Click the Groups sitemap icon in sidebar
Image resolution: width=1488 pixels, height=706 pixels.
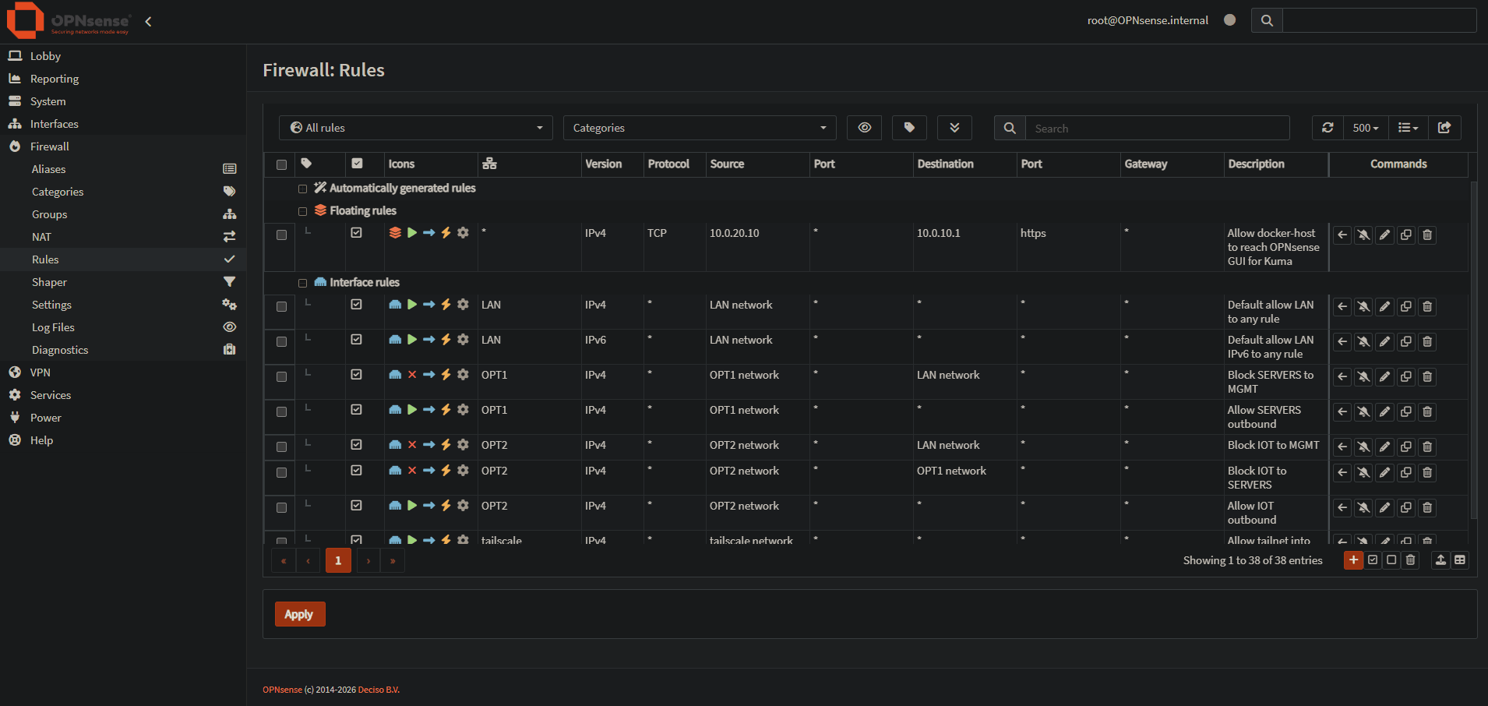229,214
